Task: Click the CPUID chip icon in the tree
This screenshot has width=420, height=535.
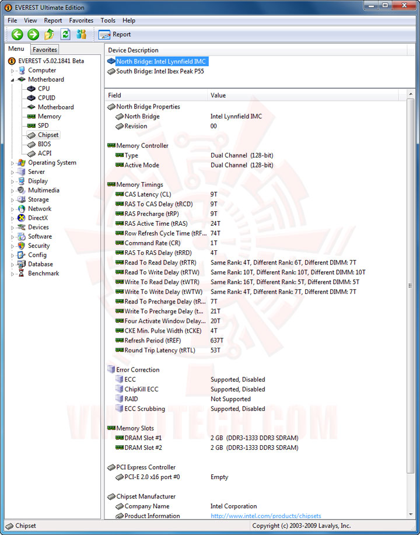Action: 32,98
